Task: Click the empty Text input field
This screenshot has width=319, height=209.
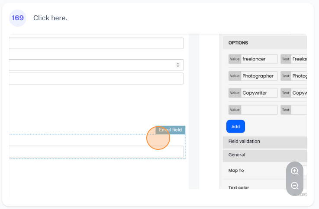Action: (x=299, y=110)
